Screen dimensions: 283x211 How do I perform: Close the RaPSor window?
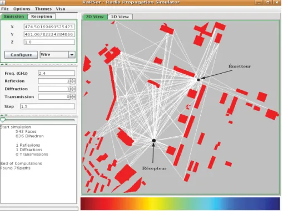(x=277, y=2)
